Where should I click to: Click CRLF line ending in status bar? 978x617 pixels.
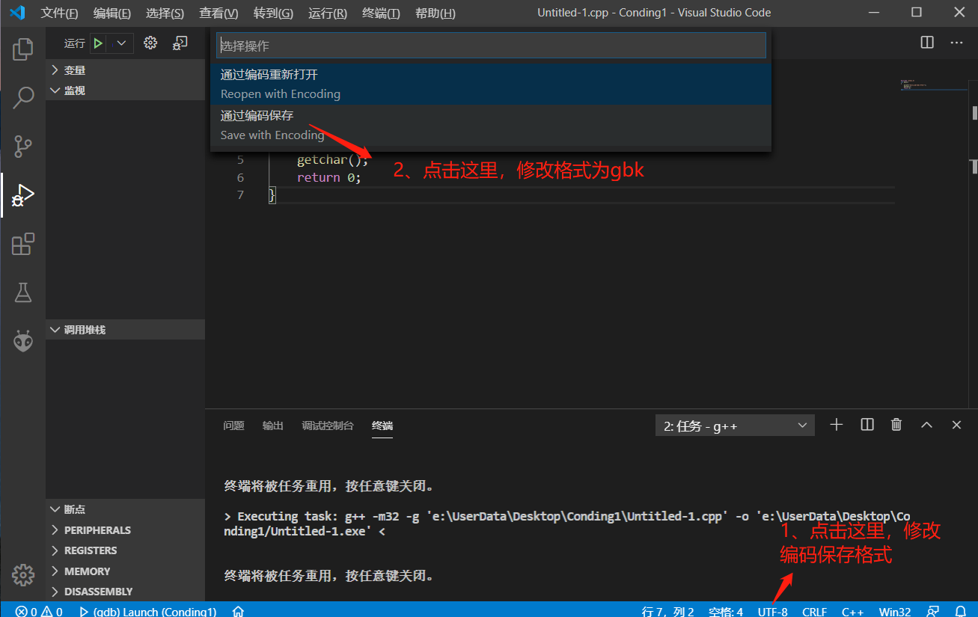point(814,611)
